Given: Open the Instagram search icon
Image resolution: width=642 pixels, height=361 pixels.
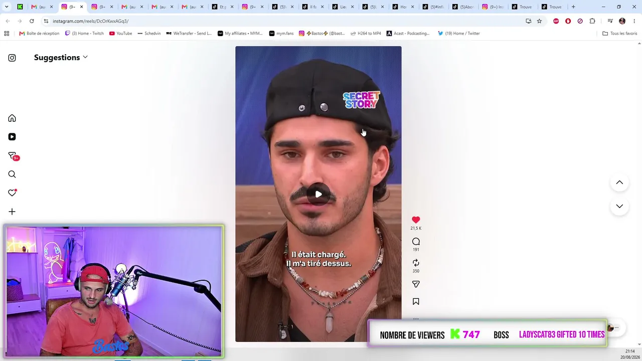Looking at the screenshot, I should tap(12, 174).
